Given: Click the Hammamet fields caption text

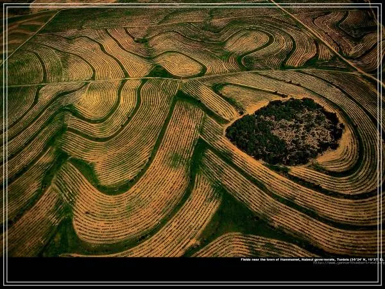Looking at the screenshot, I should click(269, 259).
